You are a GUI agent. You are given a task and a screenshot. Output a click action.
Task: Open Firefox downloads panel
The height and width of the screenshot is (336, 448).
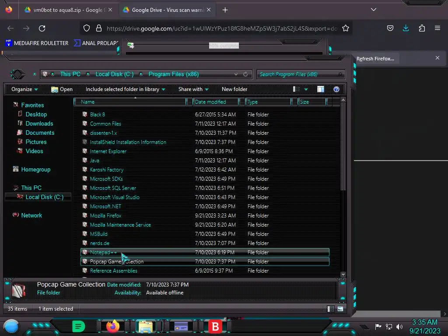click(x=406, y=28)
